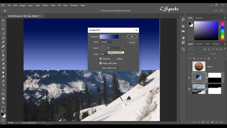Select the History Brush tool
The image size is (227, 128).
click(3, 59)
